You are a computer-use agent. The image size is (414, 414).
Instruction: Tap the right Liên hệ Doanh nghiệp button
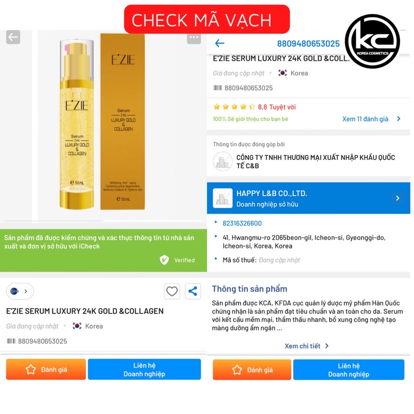(348, 369)
